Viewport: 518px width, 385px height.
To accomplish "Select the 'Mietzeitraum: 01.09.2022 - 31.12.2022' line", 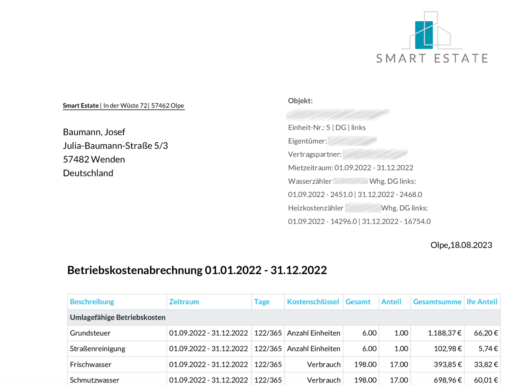I will 351,168.
